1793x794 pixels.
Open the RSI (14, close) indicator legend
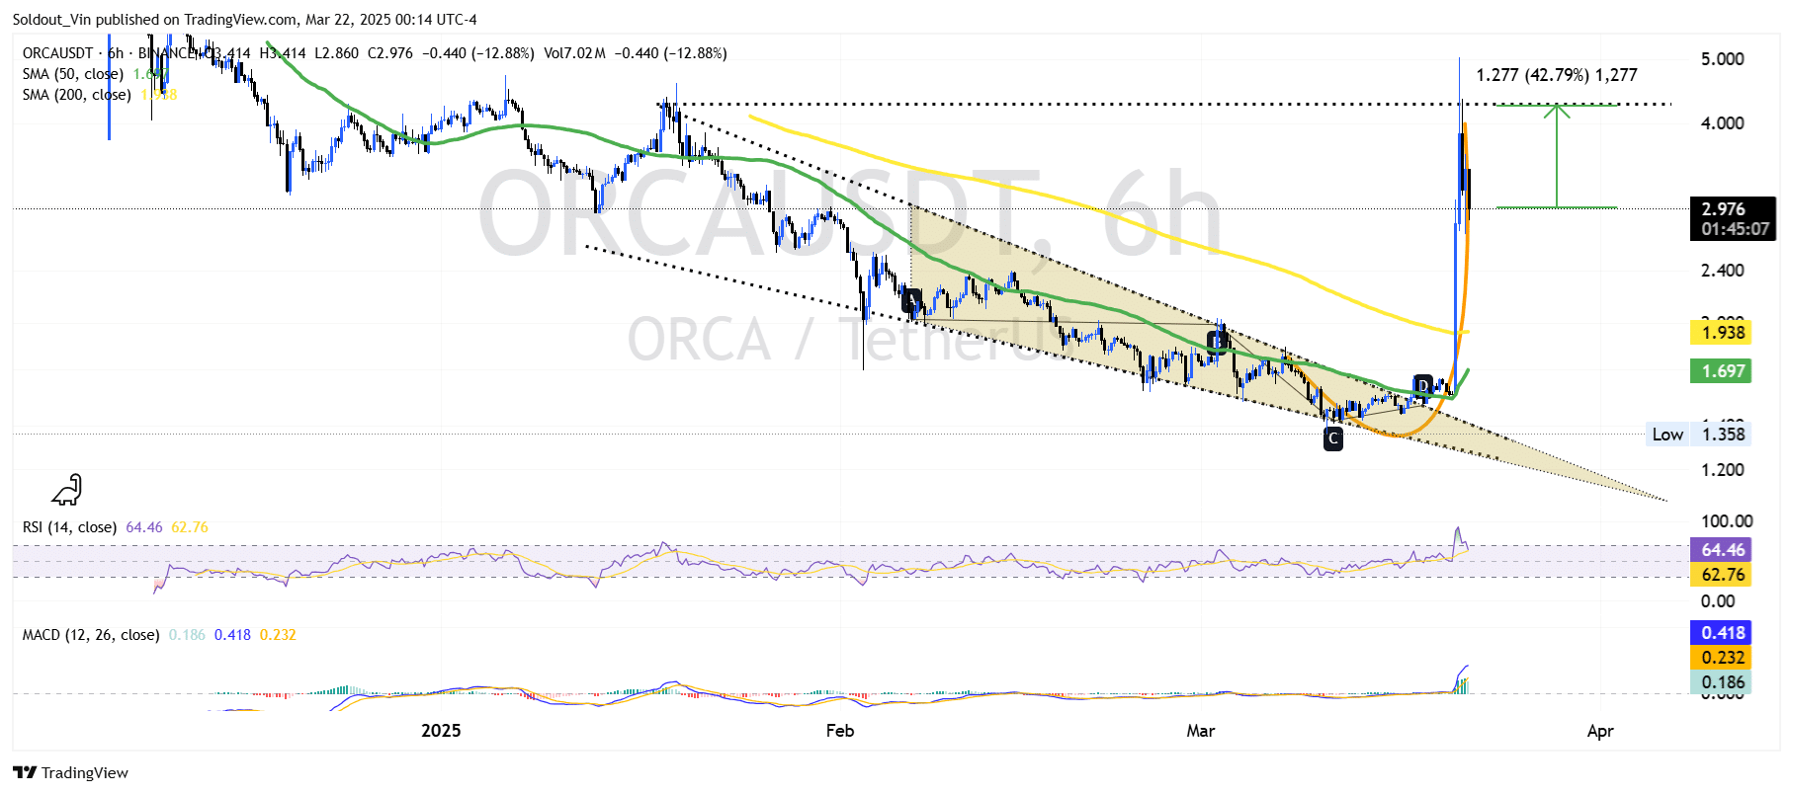coord(69,527)
